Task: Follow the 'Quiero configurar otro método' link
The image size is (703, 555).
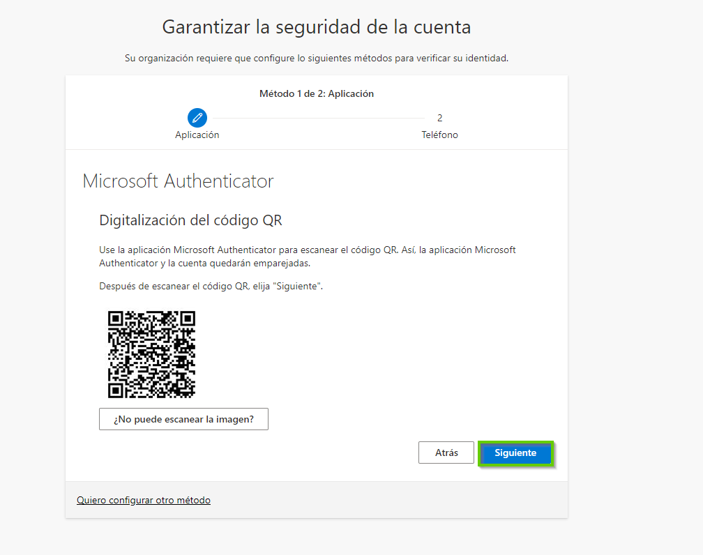Action: point(144,500)
